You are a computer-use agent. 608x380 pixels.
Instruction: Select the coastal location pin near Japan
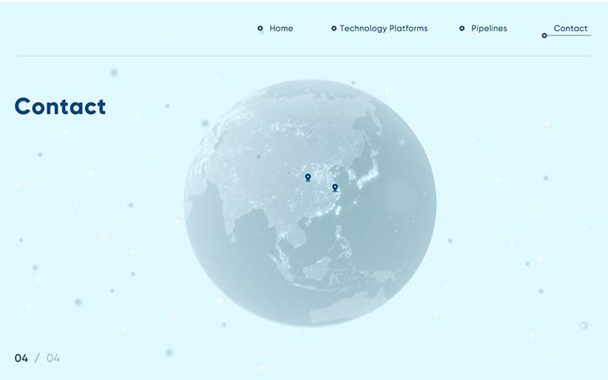pos(335,188)
